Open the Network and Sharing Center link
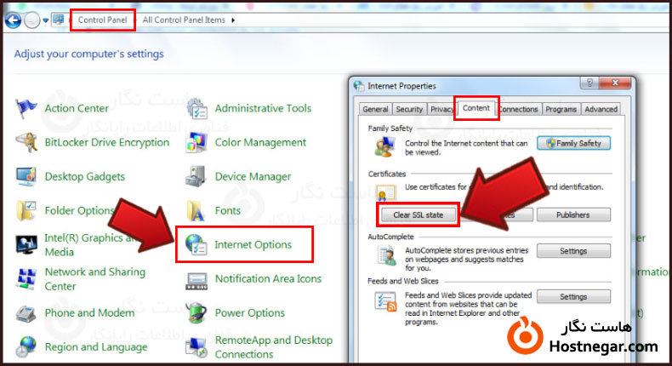 click(x=94, y=279)
